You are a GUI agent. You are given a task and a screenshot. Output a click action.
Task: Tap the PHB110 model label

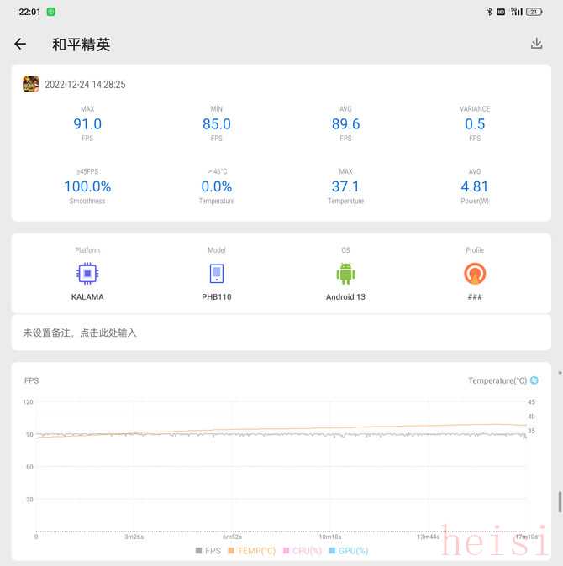pyautogui.click(x=216, y=296)
